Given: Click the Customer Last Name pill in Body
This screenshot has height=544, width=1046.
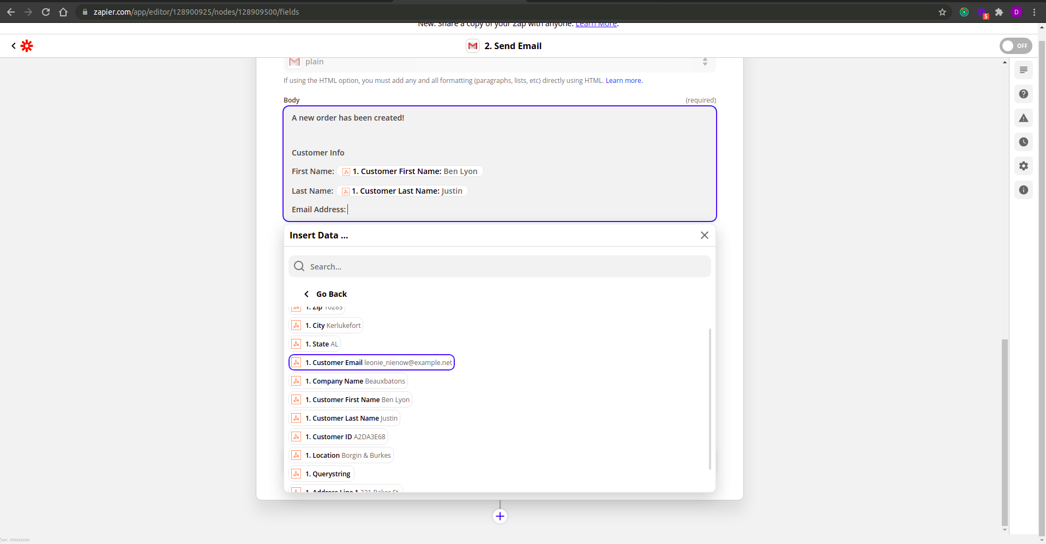Looking at the screenshot, I should click(402, 191).
